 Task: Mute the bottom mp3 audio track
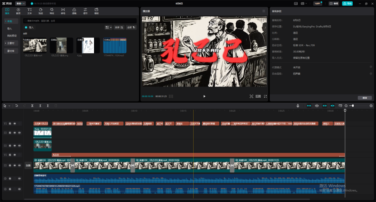pos(19,189)
